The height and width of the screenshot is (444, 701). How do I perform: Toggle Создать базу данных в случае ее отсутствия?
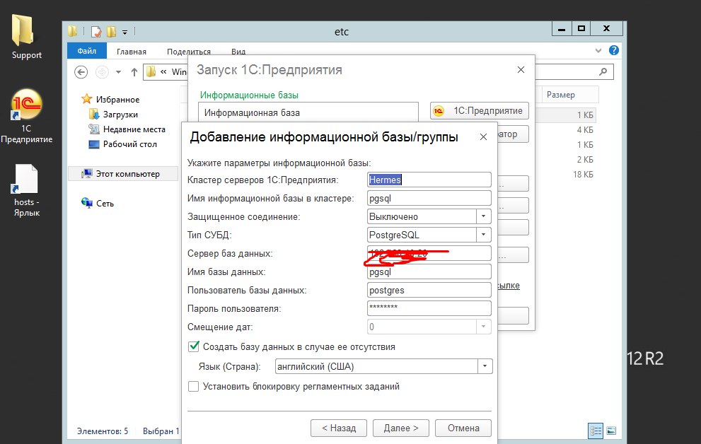194,346
